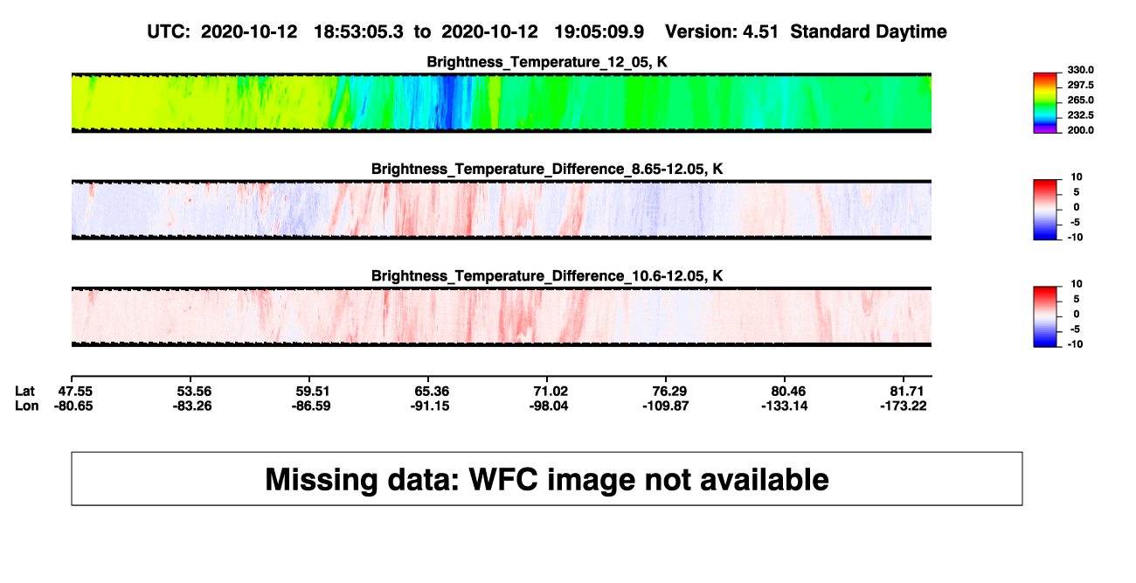1136x583 pixels.
Task: Click the '-10' label on 10.6-12.05 colorbar
Action: tap(1076, 344)
